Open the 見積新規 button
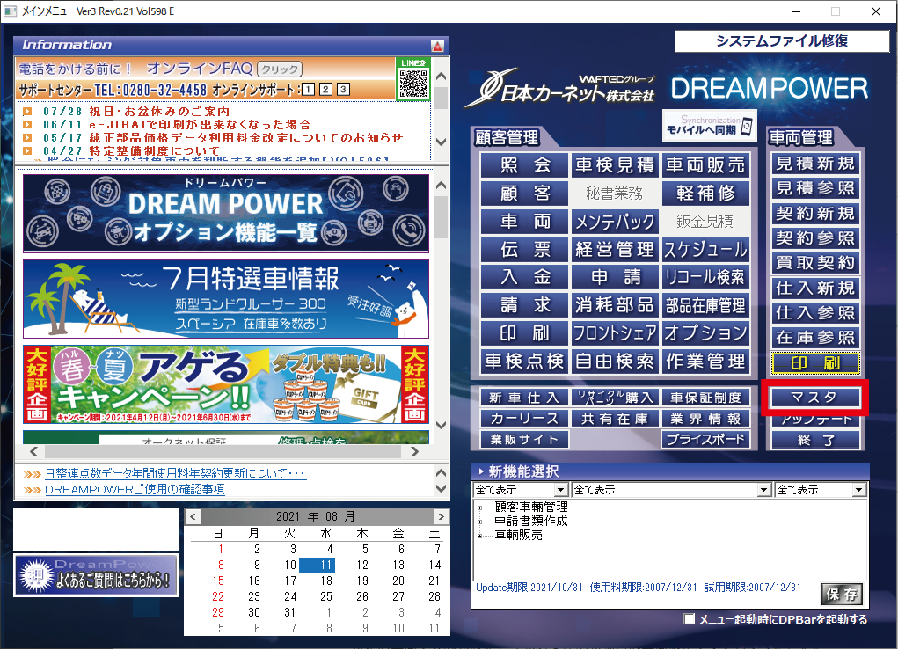This screenshot has width=898, height=650. [815, 164]
